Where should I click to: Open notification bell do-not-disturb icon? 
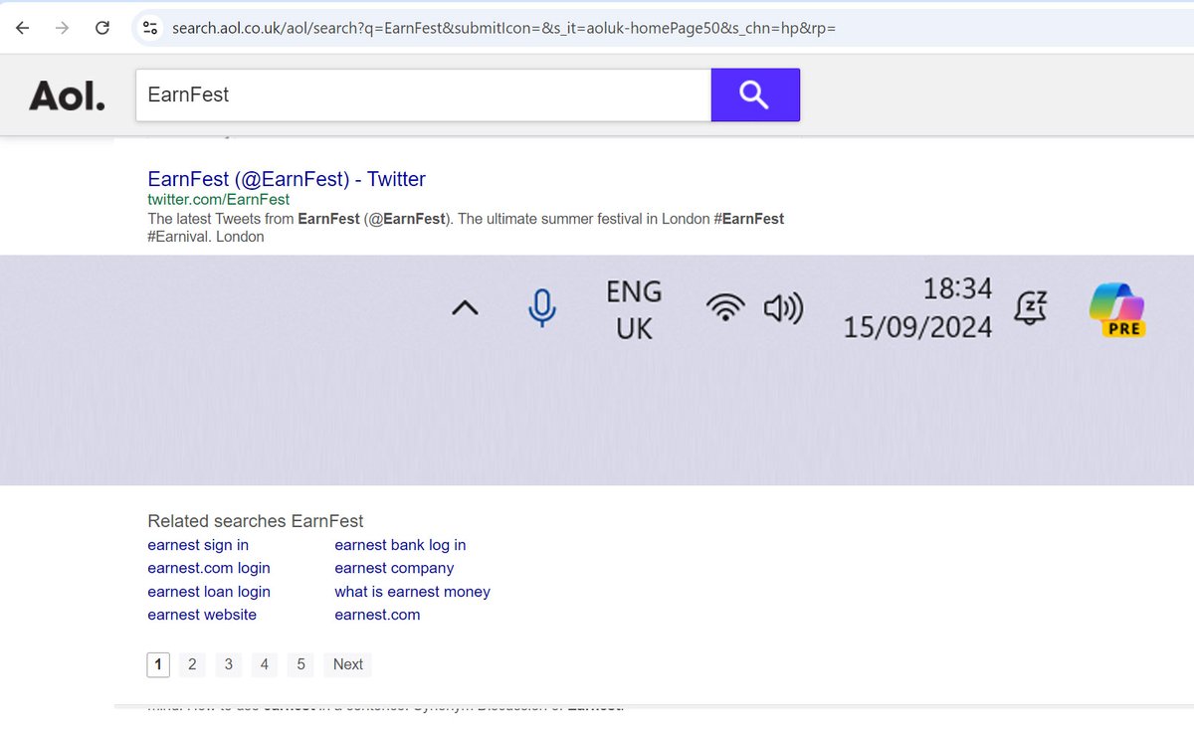[x=1031, y=308]
